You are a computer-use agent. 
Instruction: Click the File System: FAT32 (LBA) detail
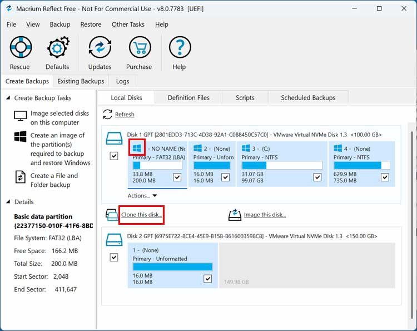pos(48,238)
